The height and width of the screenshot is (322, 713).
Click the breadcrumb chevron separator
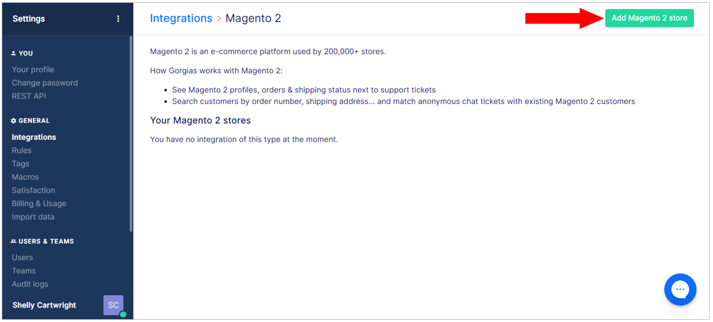click(x=219, y=18)
